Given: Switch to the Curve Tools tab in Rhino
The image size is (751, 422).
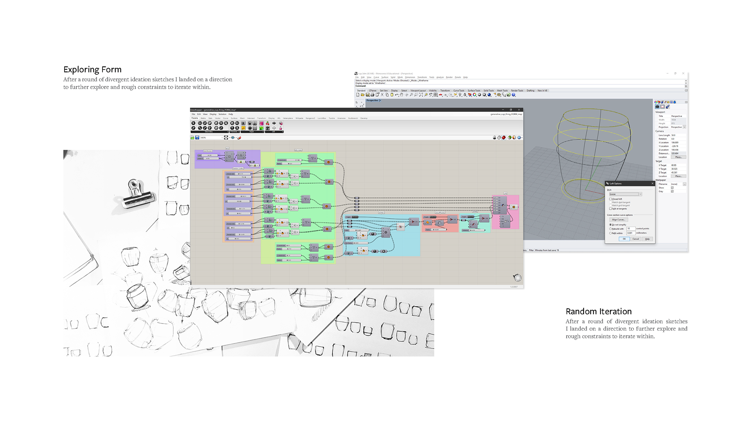Looking at the screenshot, I should [x=459, y=91].
